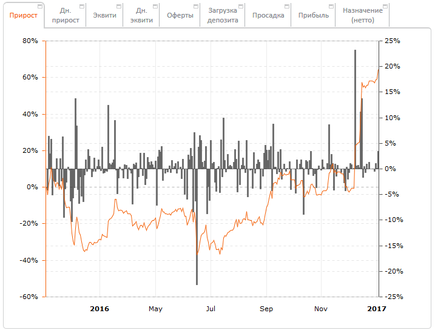Switch to the Дн. прирост tab

[66, 15]
